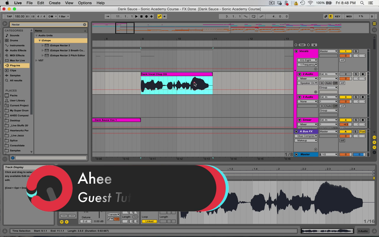The height and width of the screenshot is (237, 379).
Task: Click the Stop button in transport
Action: click(x=142, y=17)
